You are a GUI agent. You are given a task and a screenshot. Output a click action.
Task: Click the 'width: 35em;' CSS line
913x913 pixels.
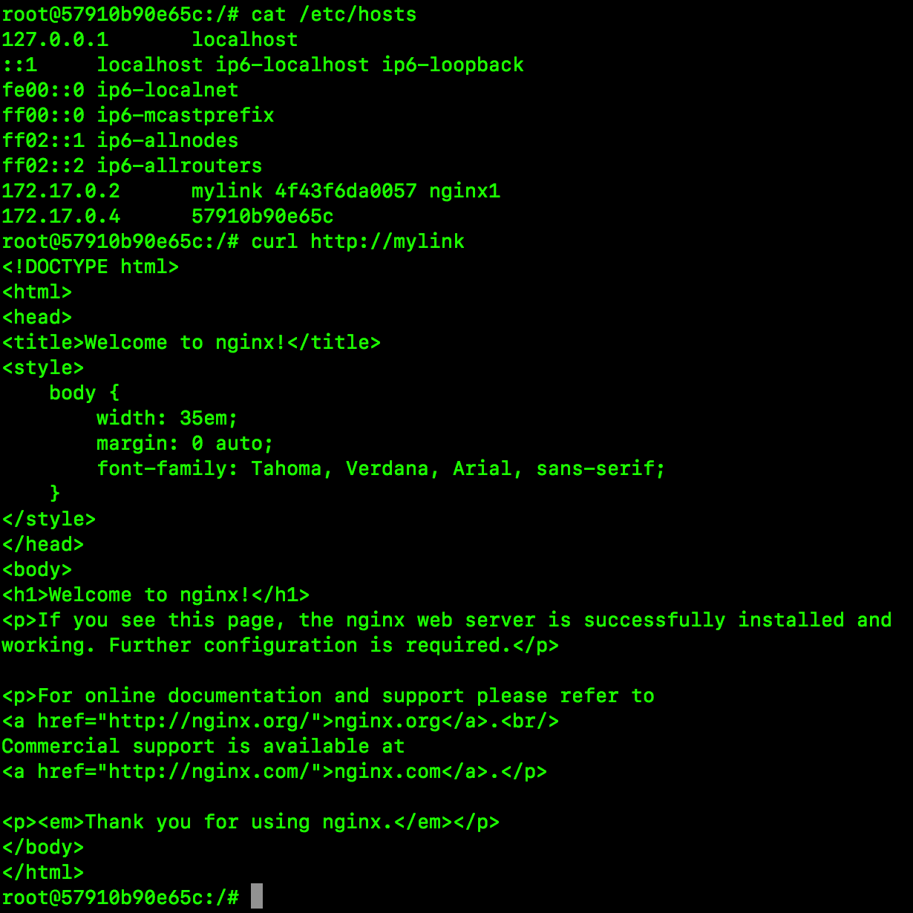(x=167, y=418)
